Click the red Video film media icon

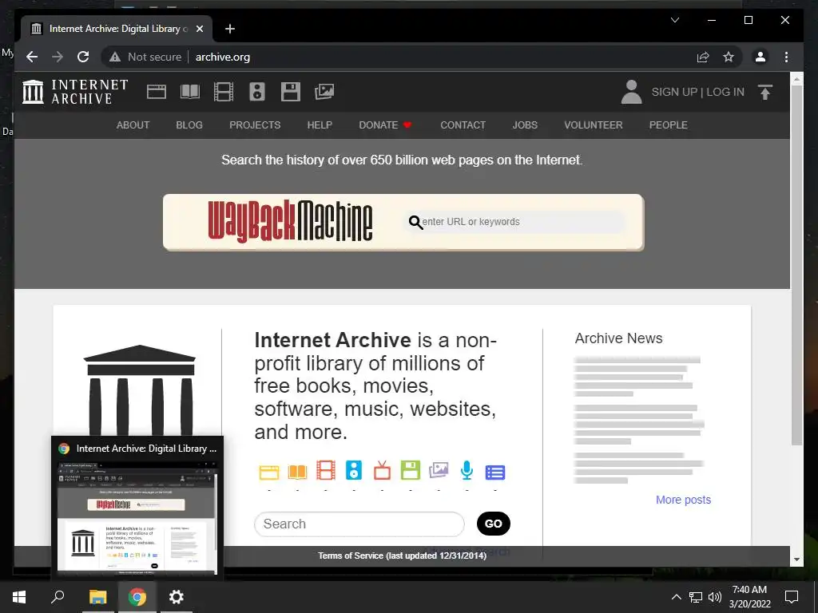pyautogui.click(x=326, y=470)
